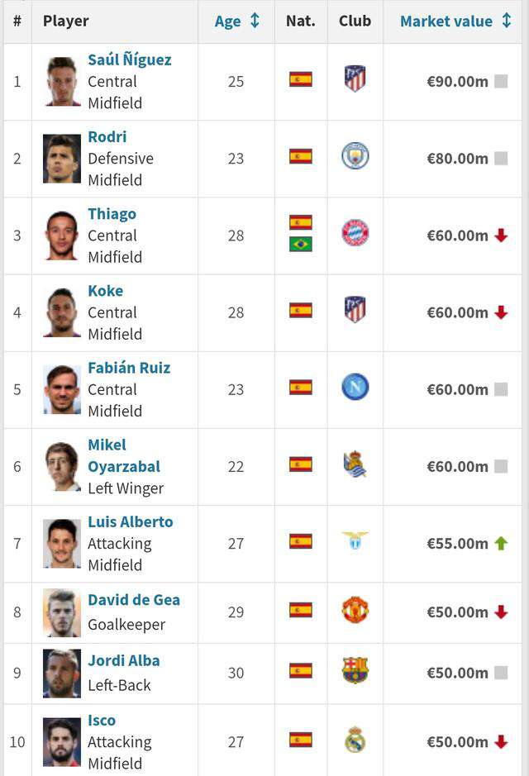Sort table using Age arrows

(x=255, y=21)
